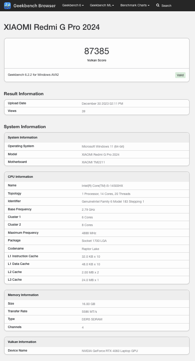Click the Transfer Rate 5586 MT/s value
The image size is (195, 361).
89,312
